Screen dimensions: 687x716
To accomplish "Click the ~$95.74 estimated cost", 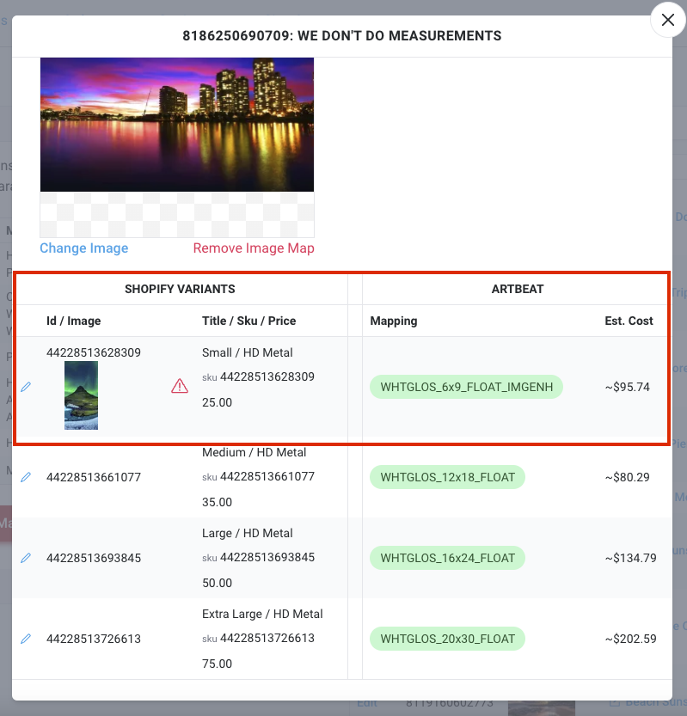I will pos(627,387).
